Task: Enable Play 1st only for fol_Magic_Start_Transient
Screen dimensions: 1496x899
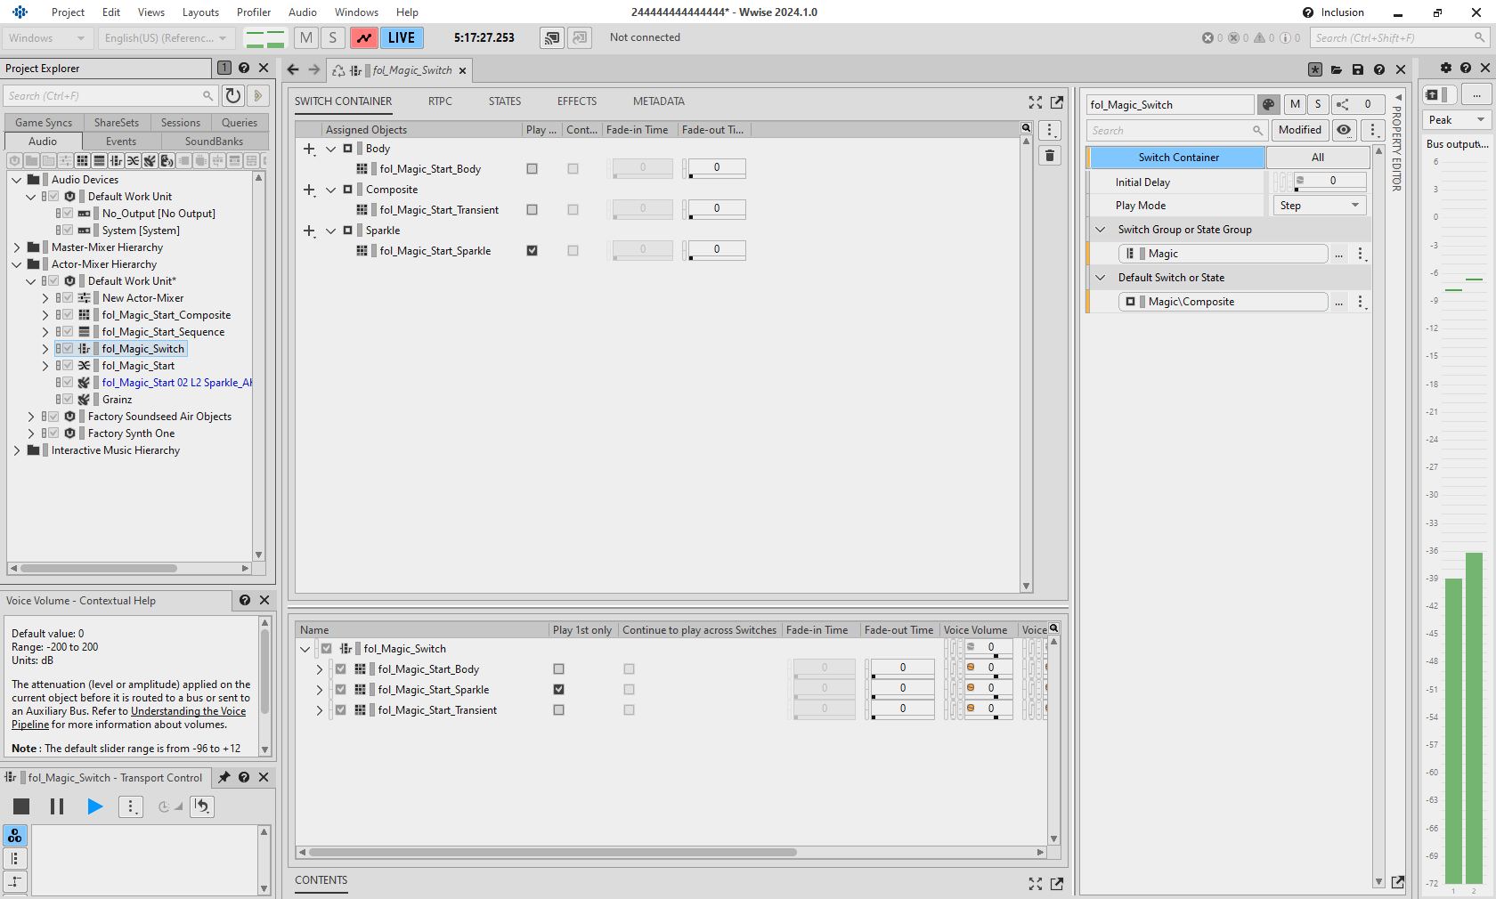Action: click(558, 710)
